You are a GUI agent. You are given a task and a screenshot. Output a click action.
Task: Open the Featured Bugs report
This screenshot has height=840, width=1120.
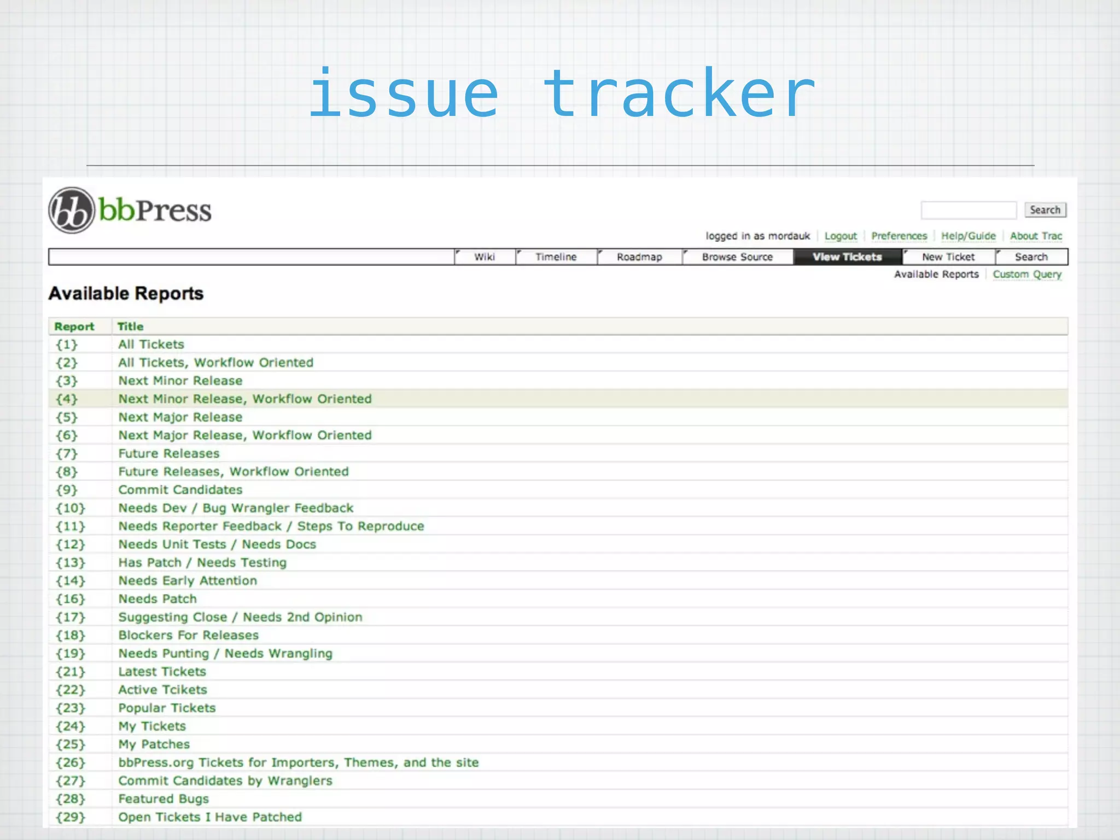164,799
